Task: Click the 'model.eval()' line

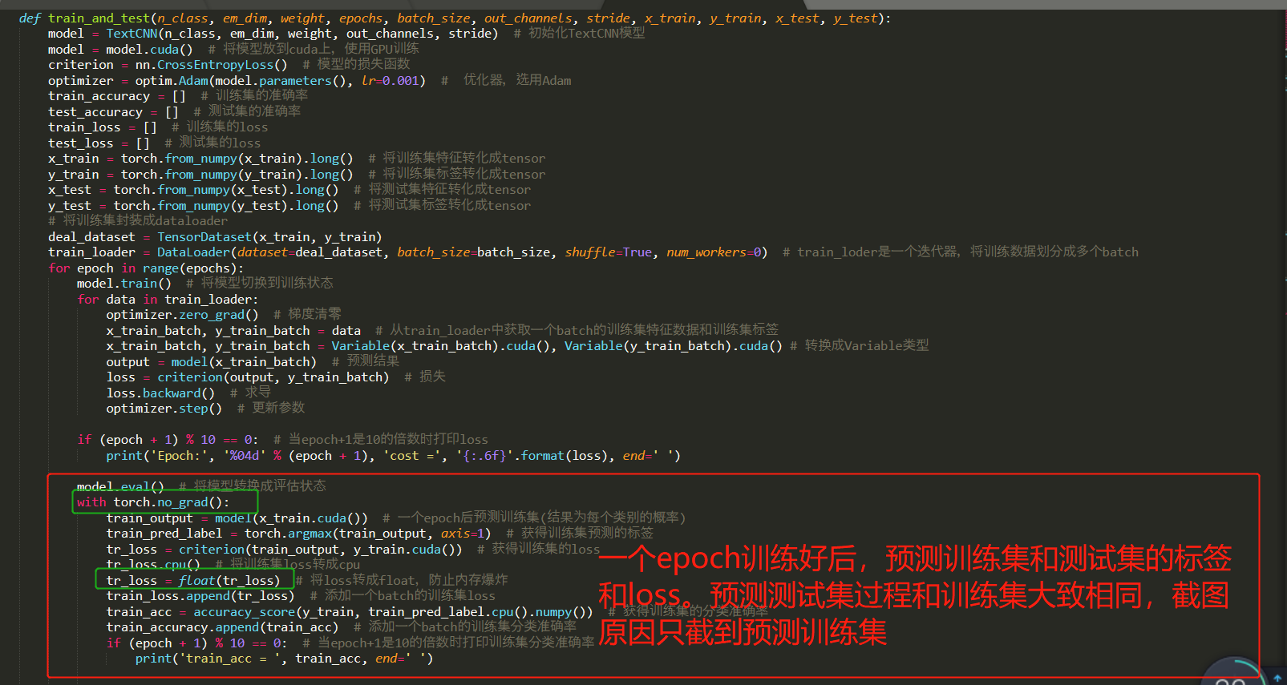Action: pyautogui.click(x=201, y=486)
